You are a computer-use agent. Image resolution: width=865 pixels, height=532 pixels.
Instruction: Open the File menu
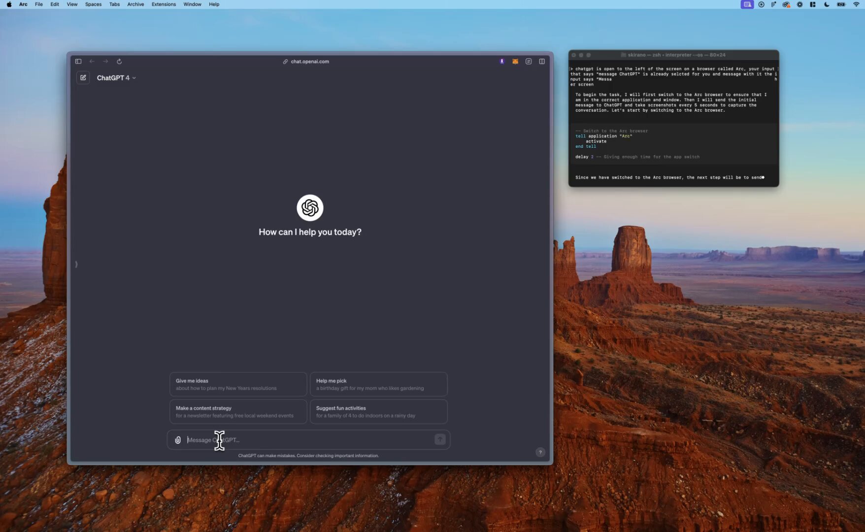[39, 4]
